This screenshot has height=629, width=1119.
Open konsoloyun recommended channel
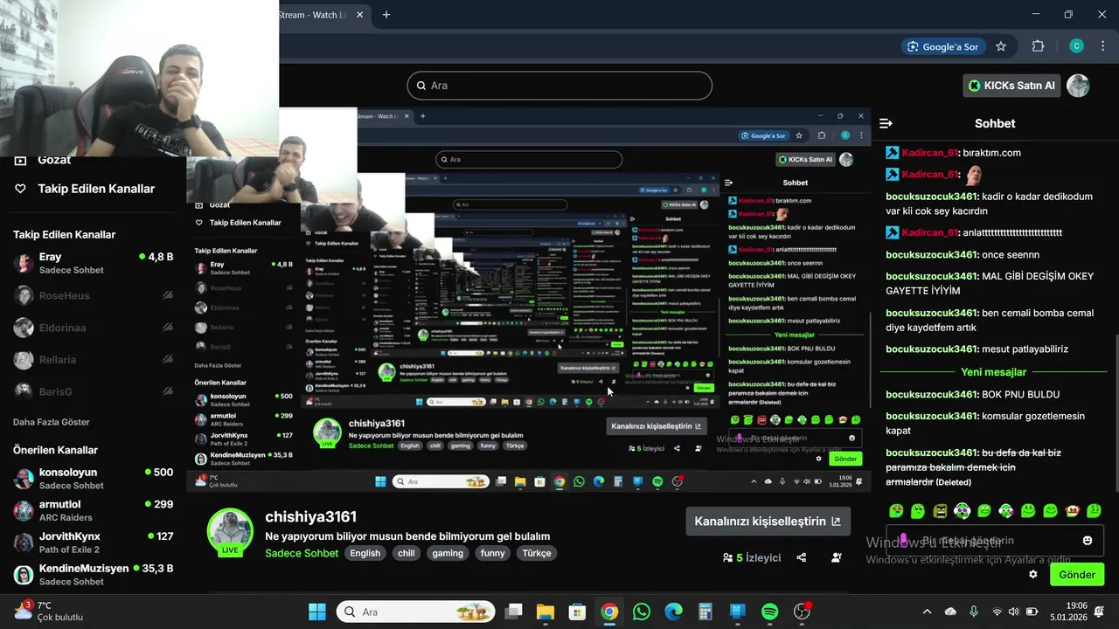pyautogui.click(x=93, y=478)
